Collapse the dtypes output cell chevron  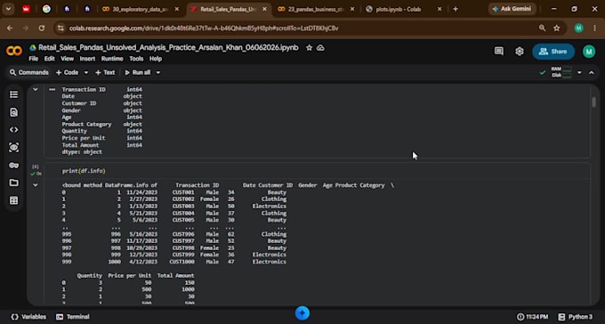coord(35,90)
